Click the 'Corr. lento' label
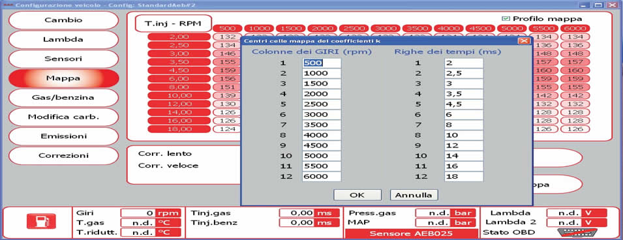 point(165,153)
